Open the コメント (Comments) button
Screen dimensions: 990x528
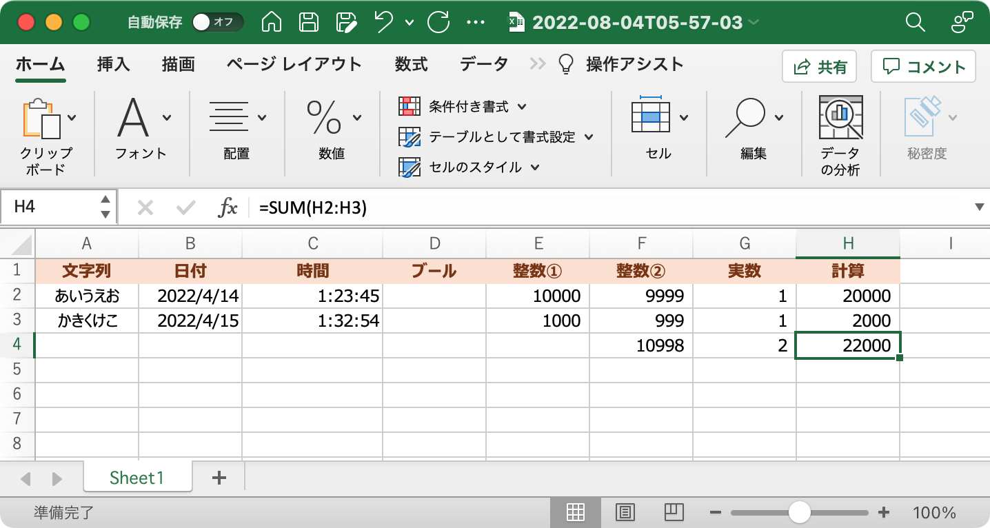tap(923, 66)
